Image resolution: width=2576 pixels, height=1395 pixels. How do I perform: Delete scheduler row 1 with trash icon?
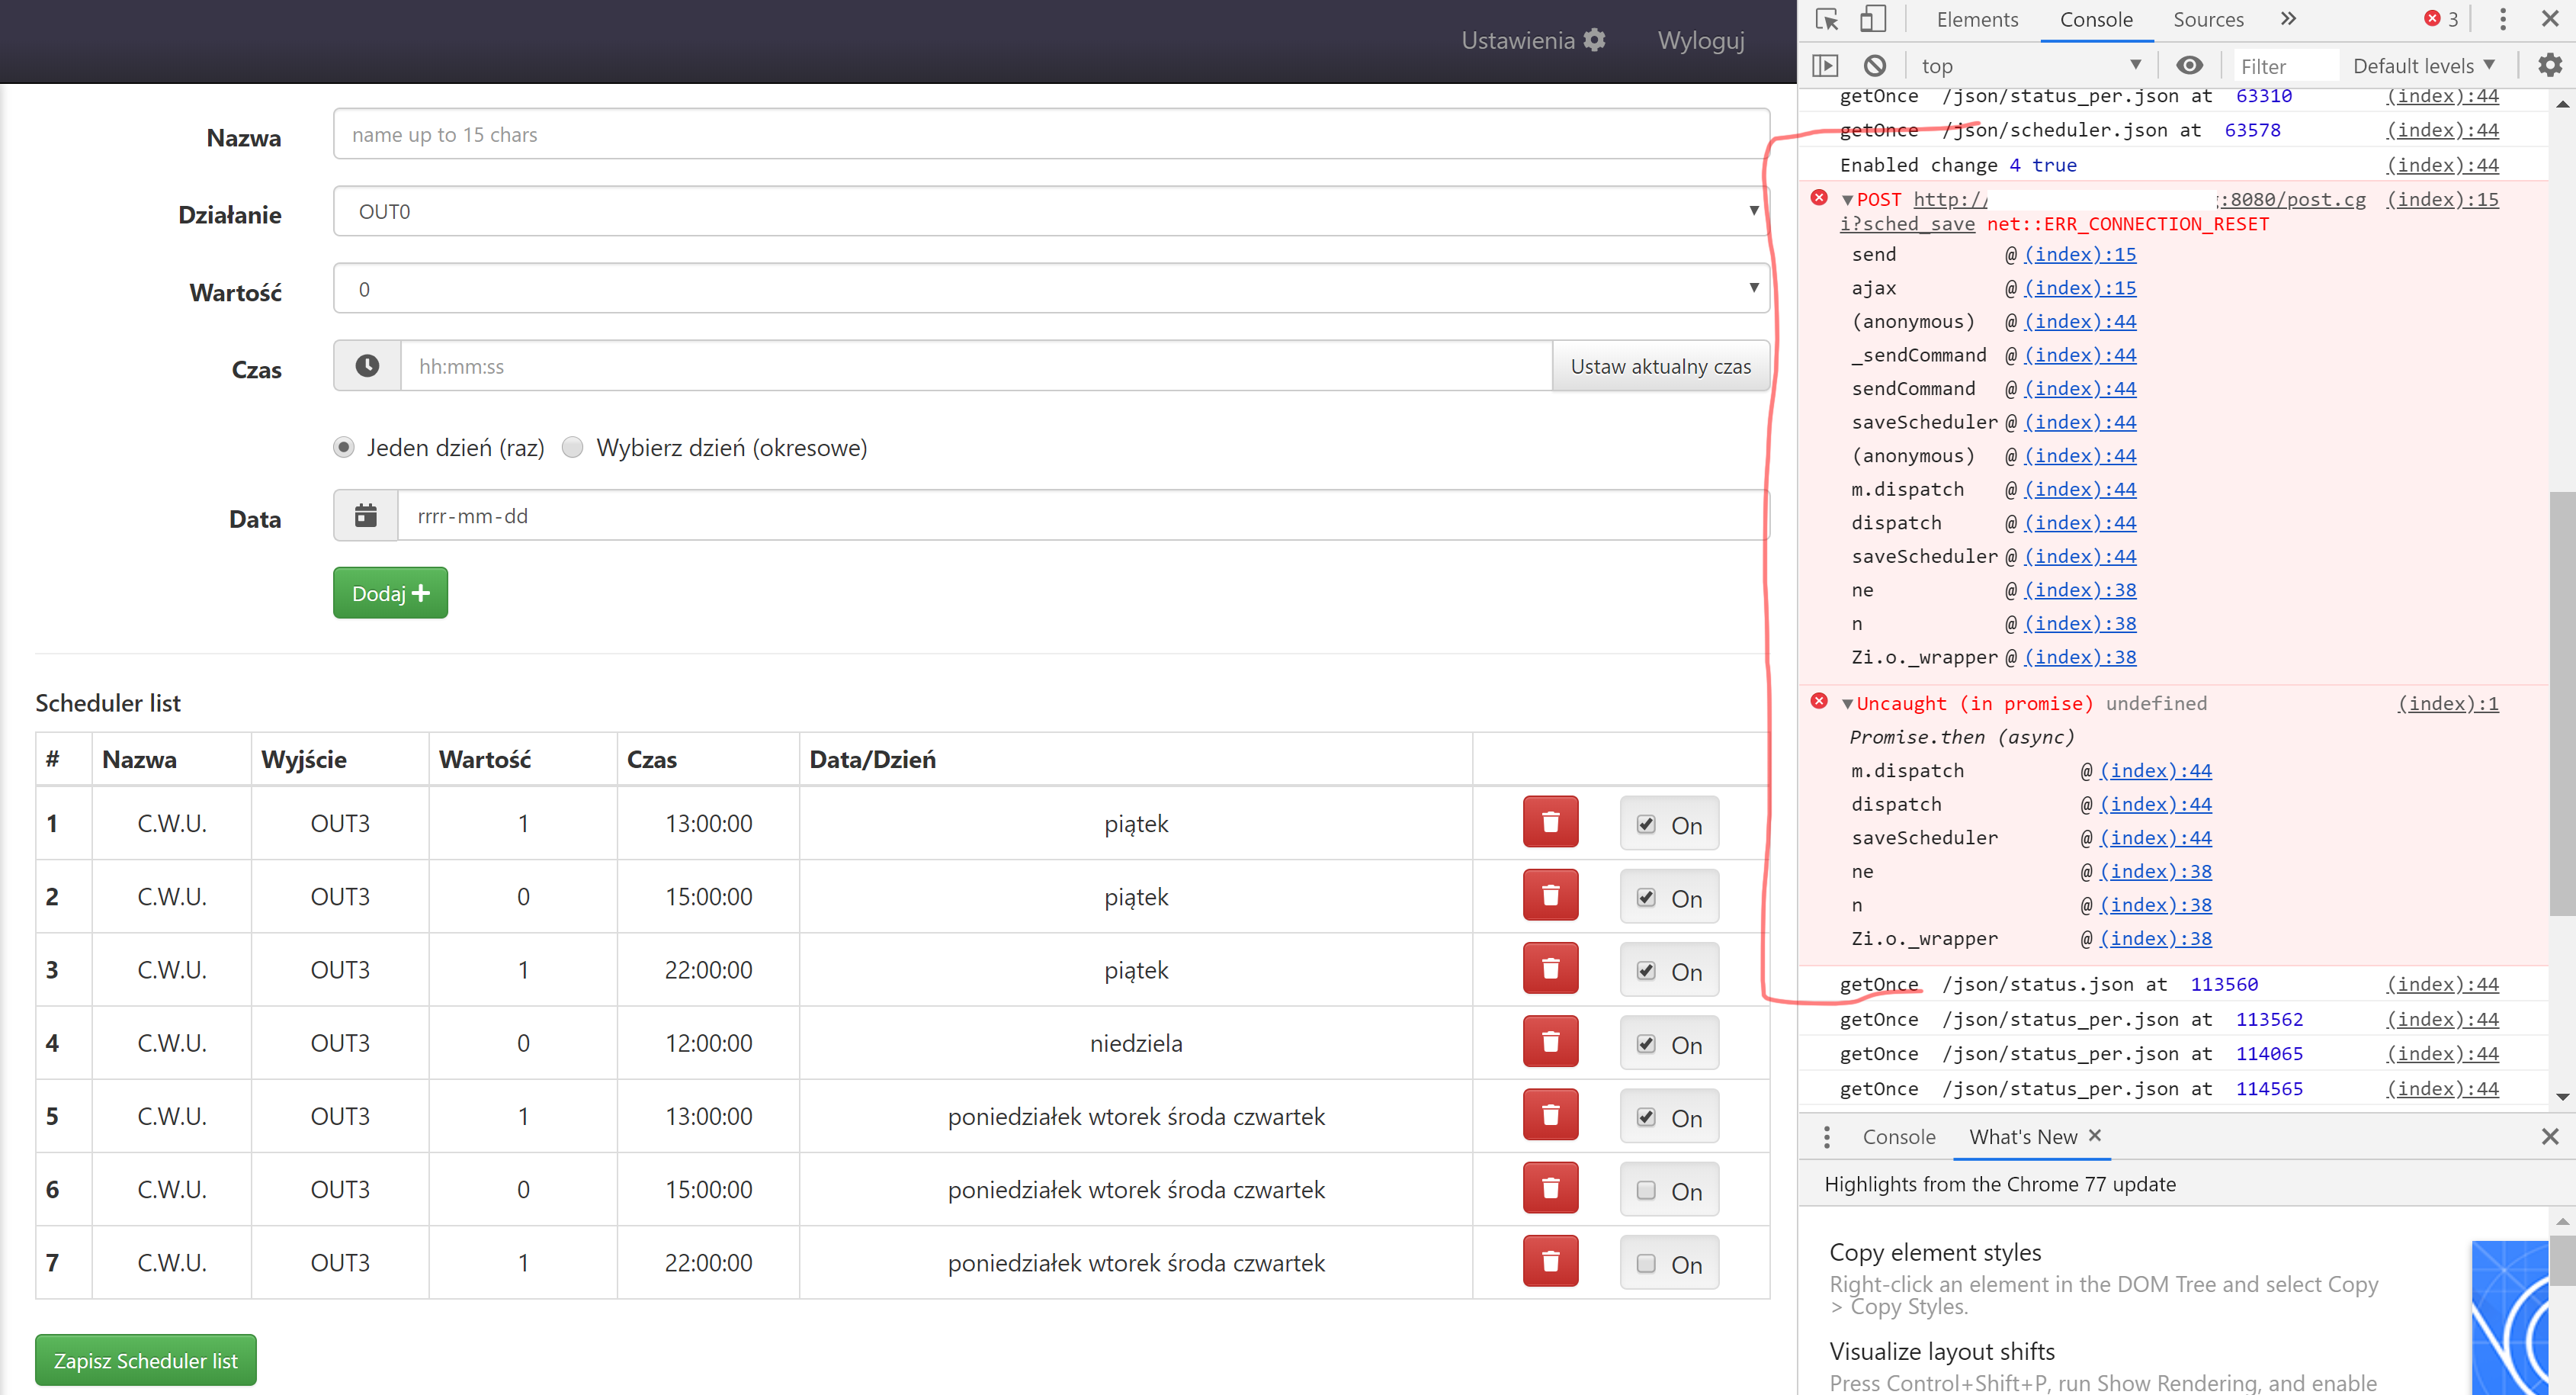click(x=1550, y=823)
